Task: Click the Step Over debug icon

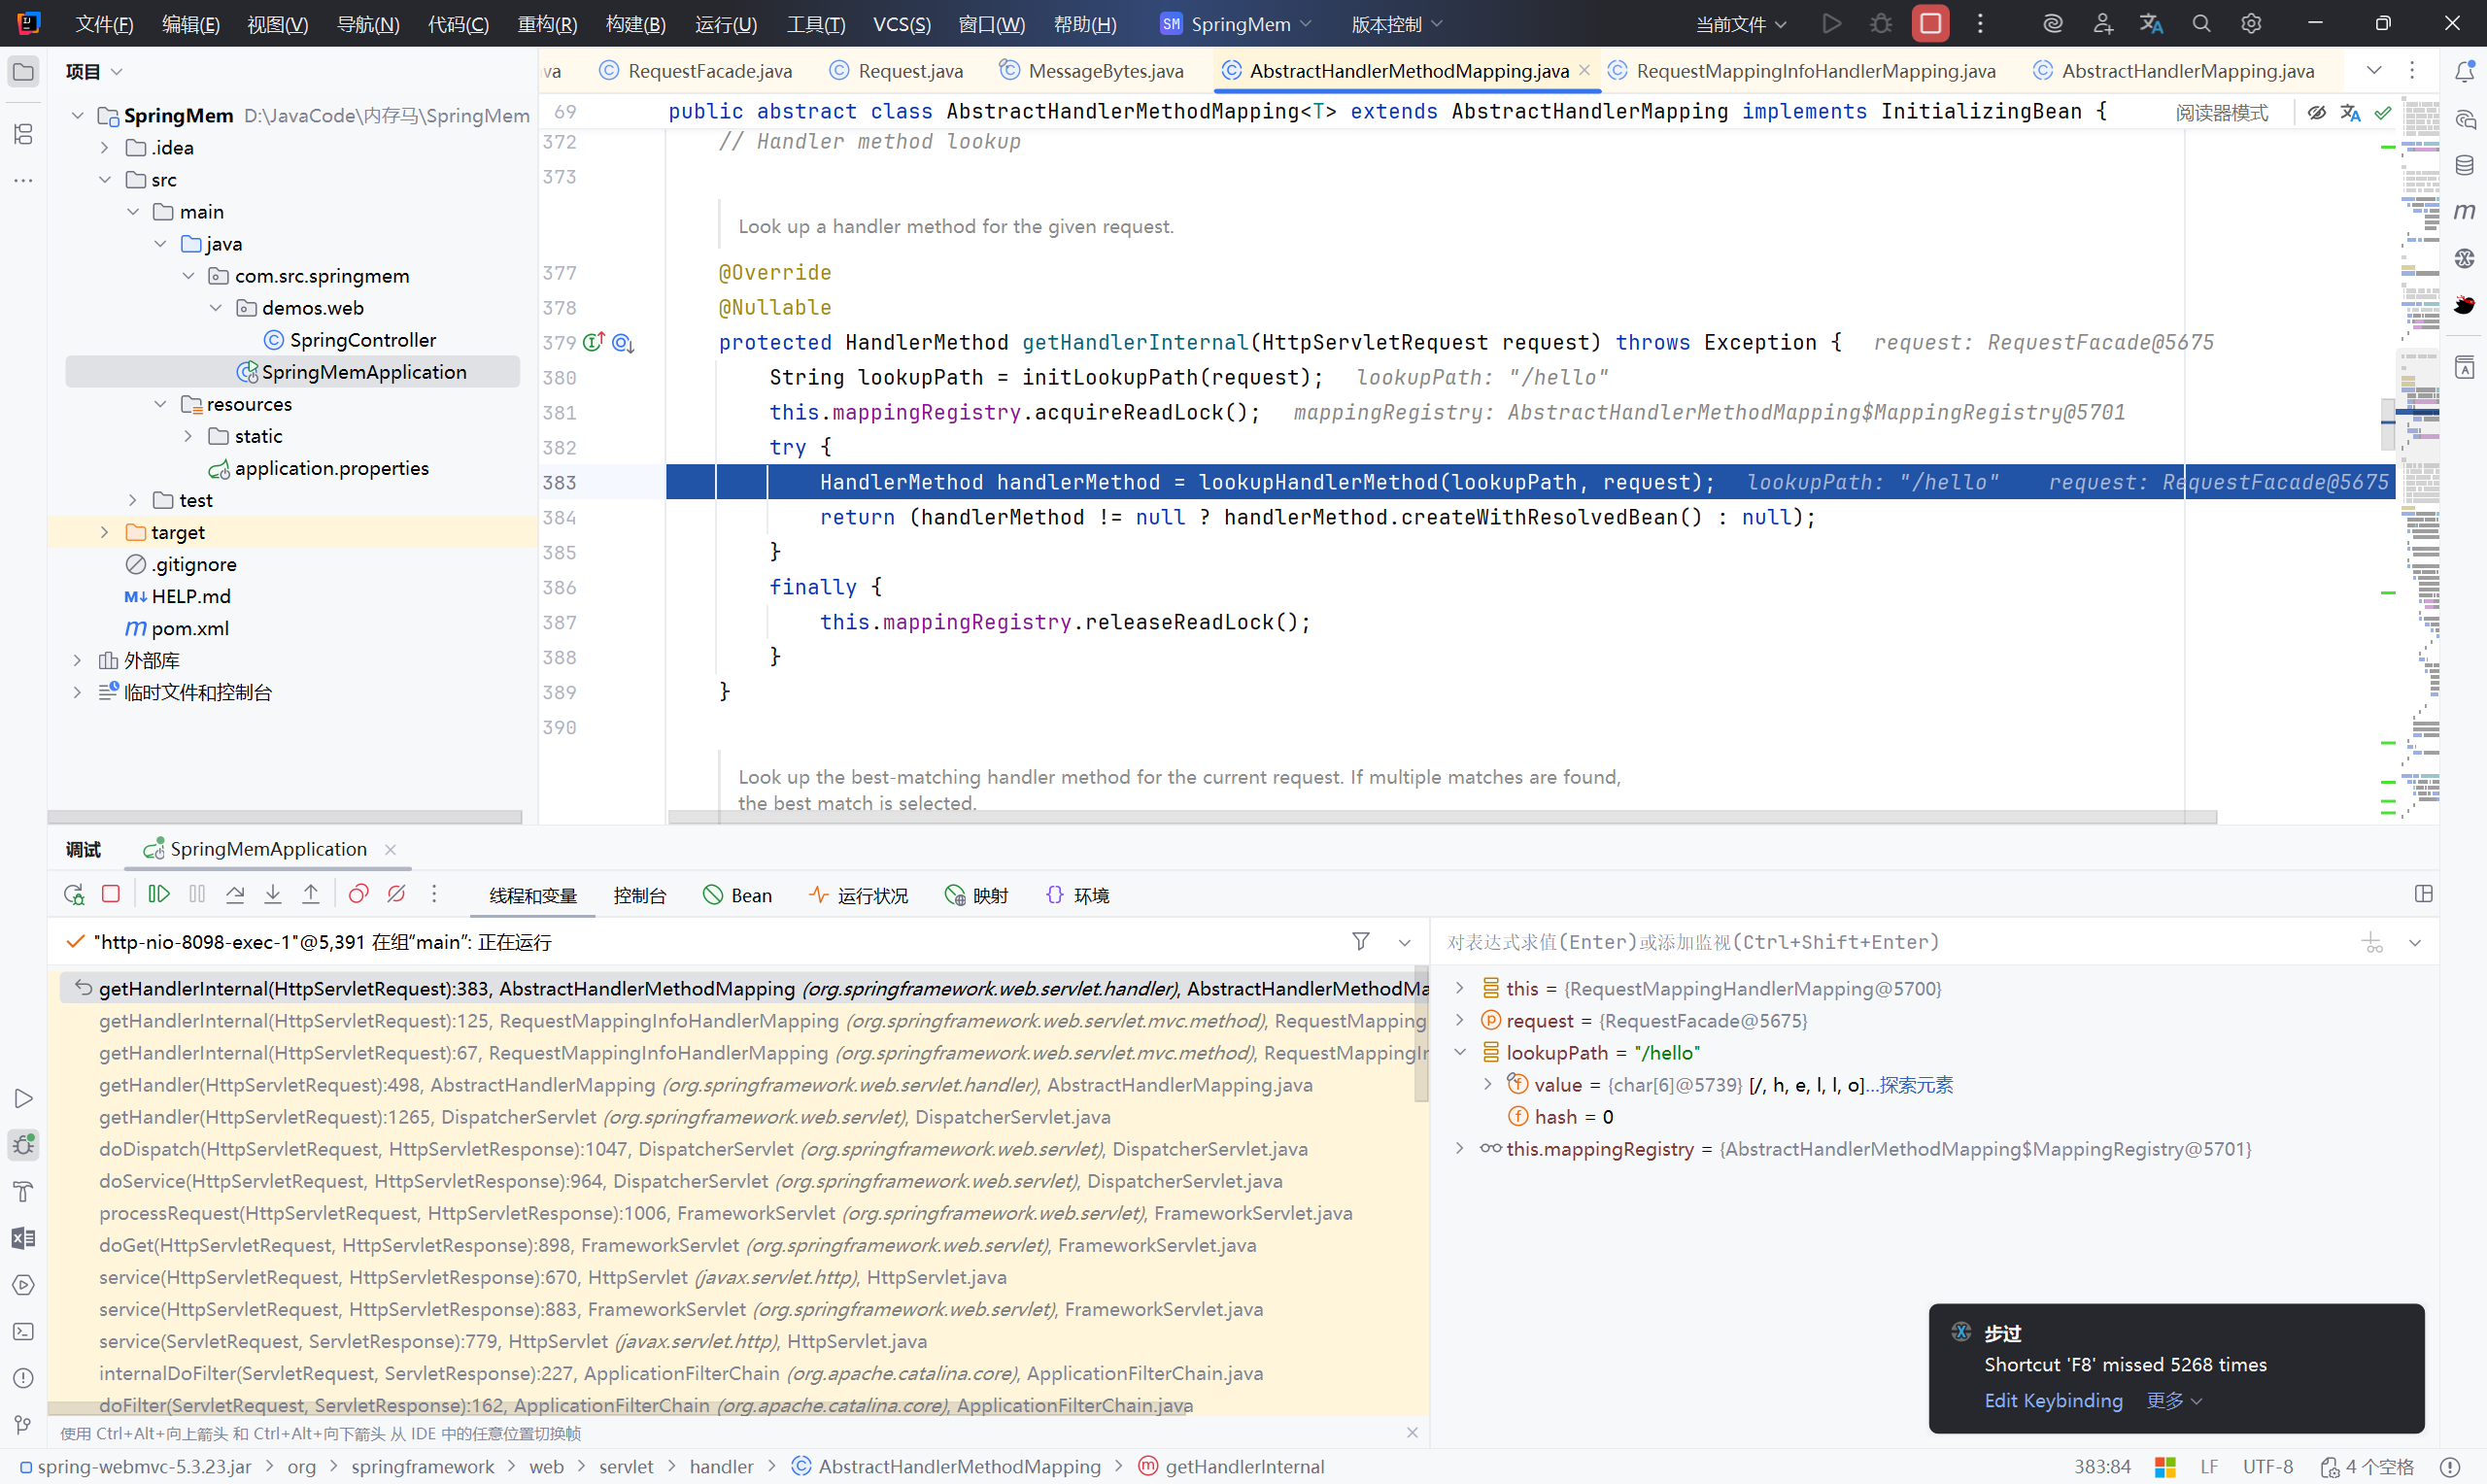Action: [x=235, y=894]
